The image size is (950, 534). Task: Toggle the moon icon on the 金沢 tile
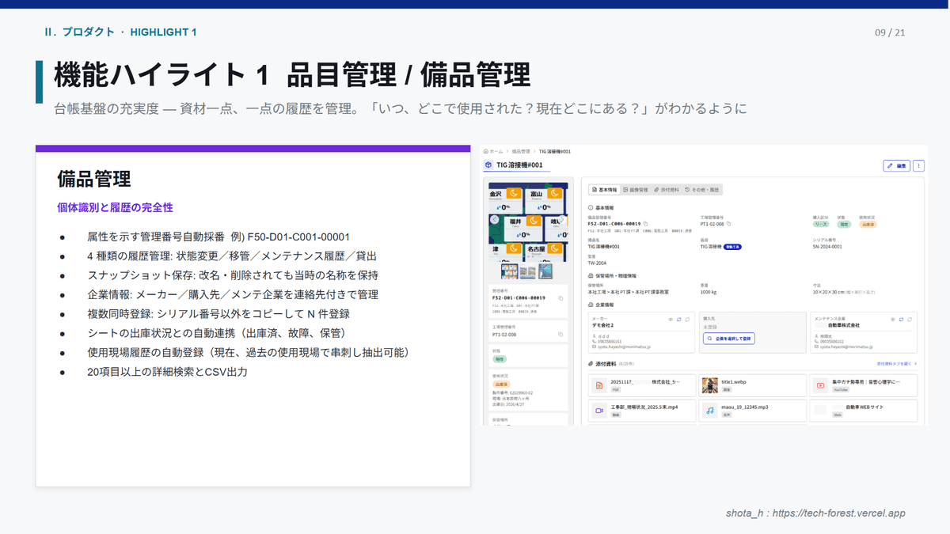tap(513, 193)
